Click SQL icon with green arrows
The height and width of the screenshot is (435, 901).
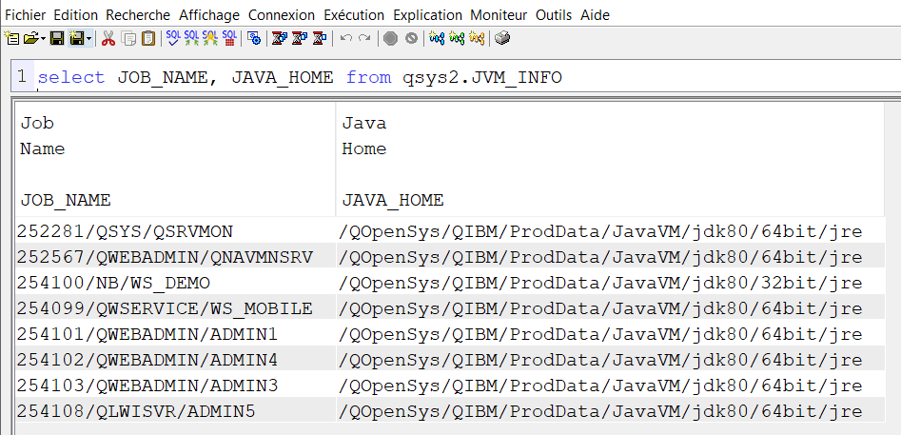pos(191,38)
